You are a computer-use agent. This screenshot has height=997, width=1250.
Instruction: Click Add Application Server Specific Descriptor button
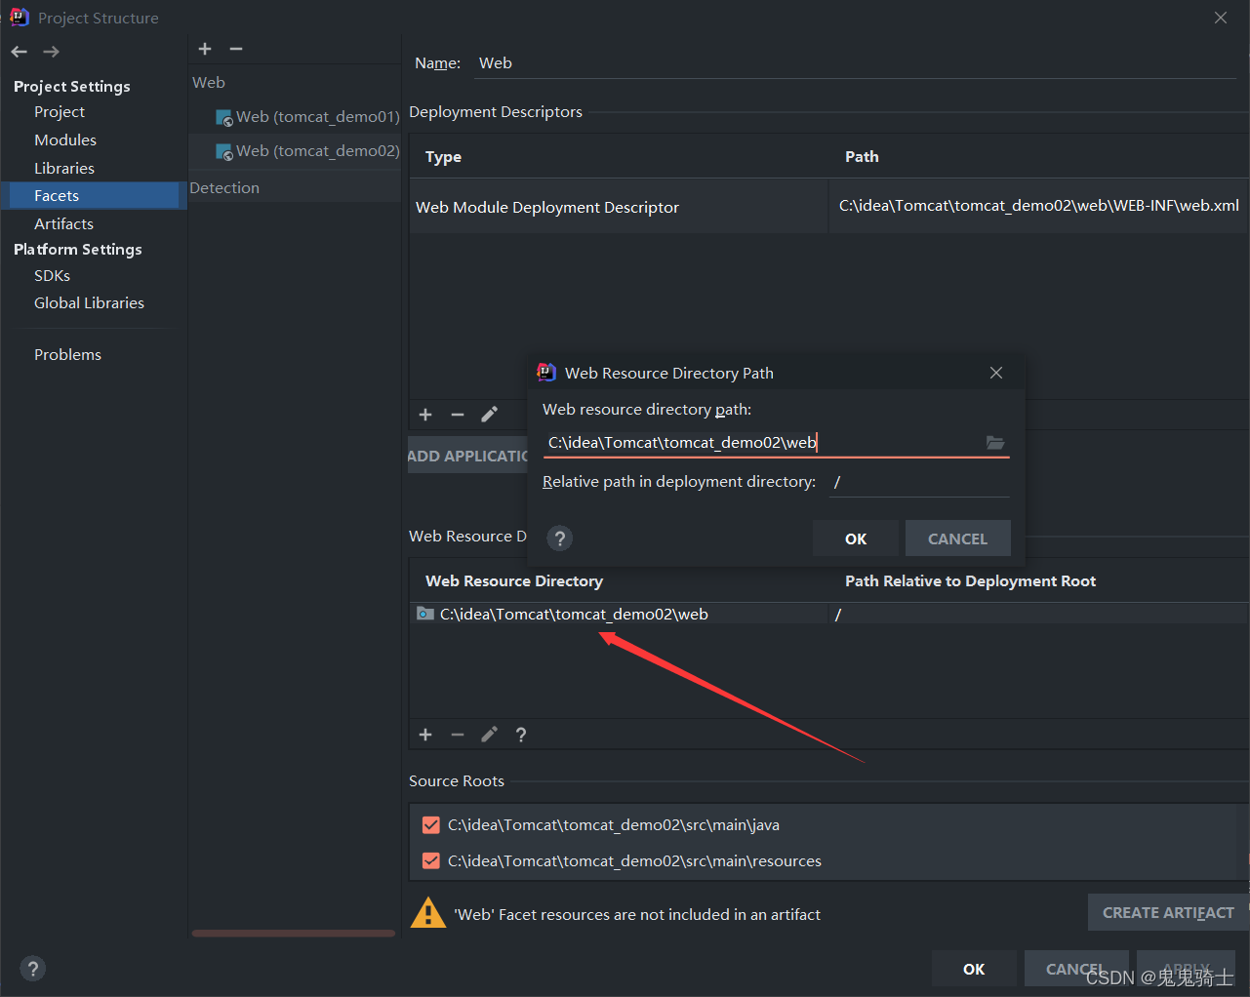pyautogui.click(x=468, y=456)
